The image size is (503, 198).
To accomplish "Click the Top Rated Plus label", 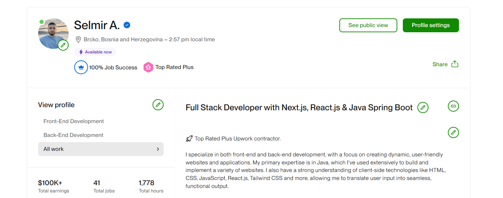I will tap(174, 67).
